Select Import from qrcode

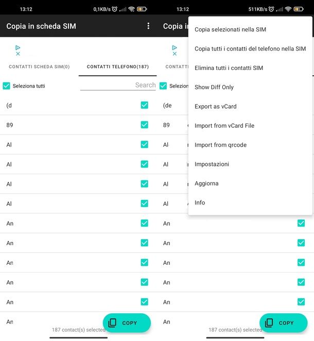(220, 145)
